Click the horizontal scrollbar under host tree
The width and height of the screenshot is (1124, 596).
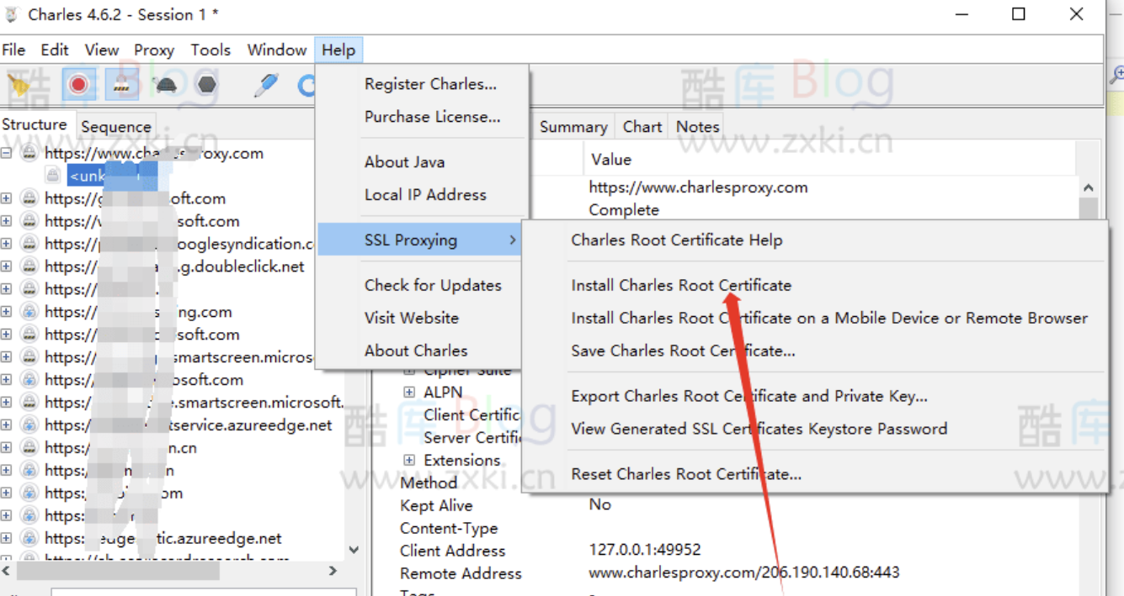[x=118, y=572]
